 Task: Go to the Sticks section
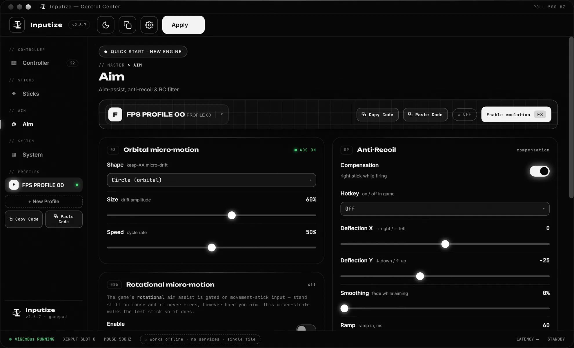tap(43, 94)
